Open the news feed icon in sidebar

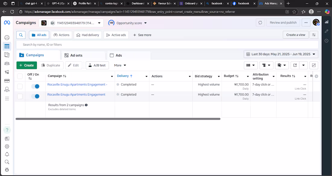click(x=7, y=139)
